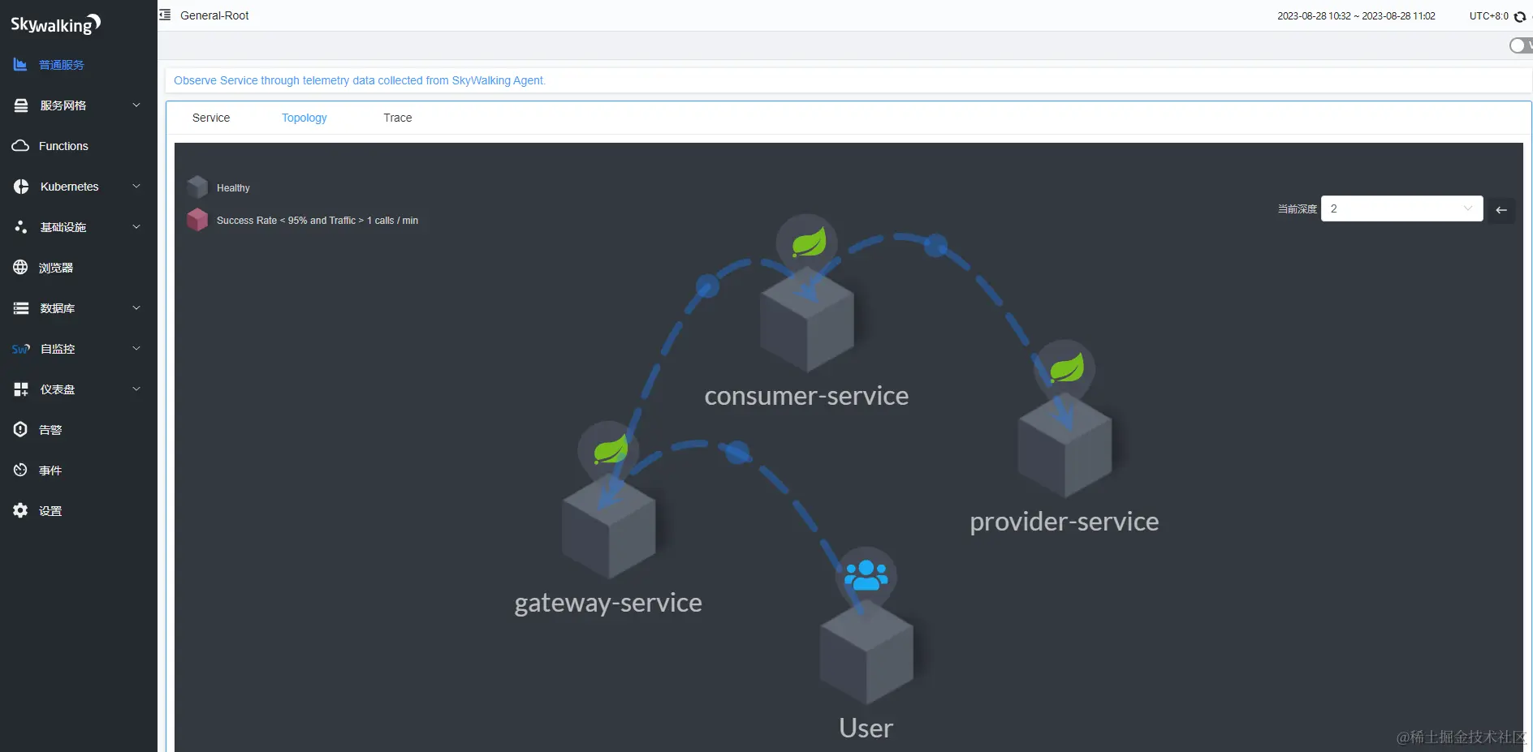Click the UTC+8:0 timezone label
The height and width of the screenshot is (752, 1533).
click(x=1488, y=16)
